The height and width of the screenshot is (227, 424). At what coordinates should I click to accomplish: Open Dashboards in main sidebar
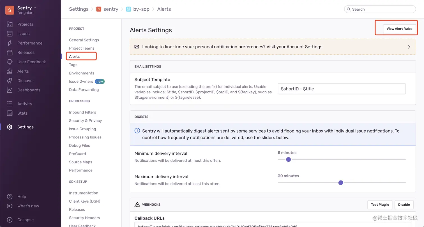coord(29,90)
